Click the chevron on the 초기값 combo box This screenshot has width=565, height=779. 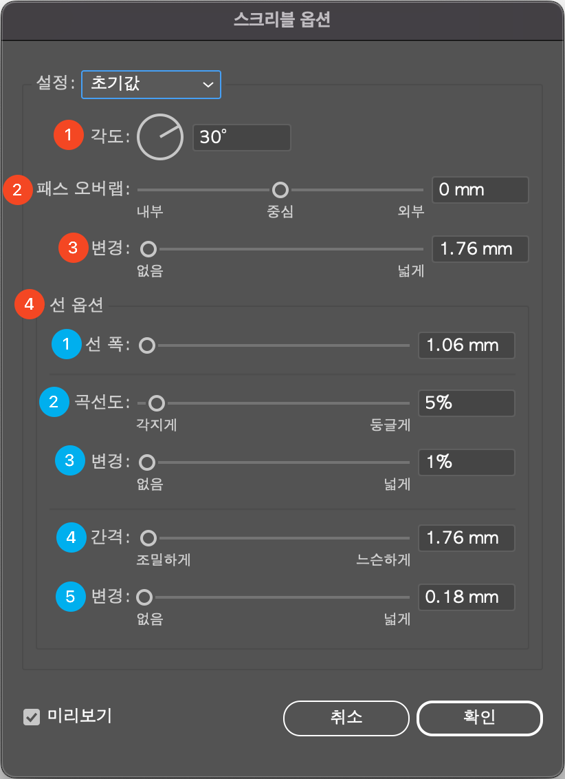coord(208,85)
